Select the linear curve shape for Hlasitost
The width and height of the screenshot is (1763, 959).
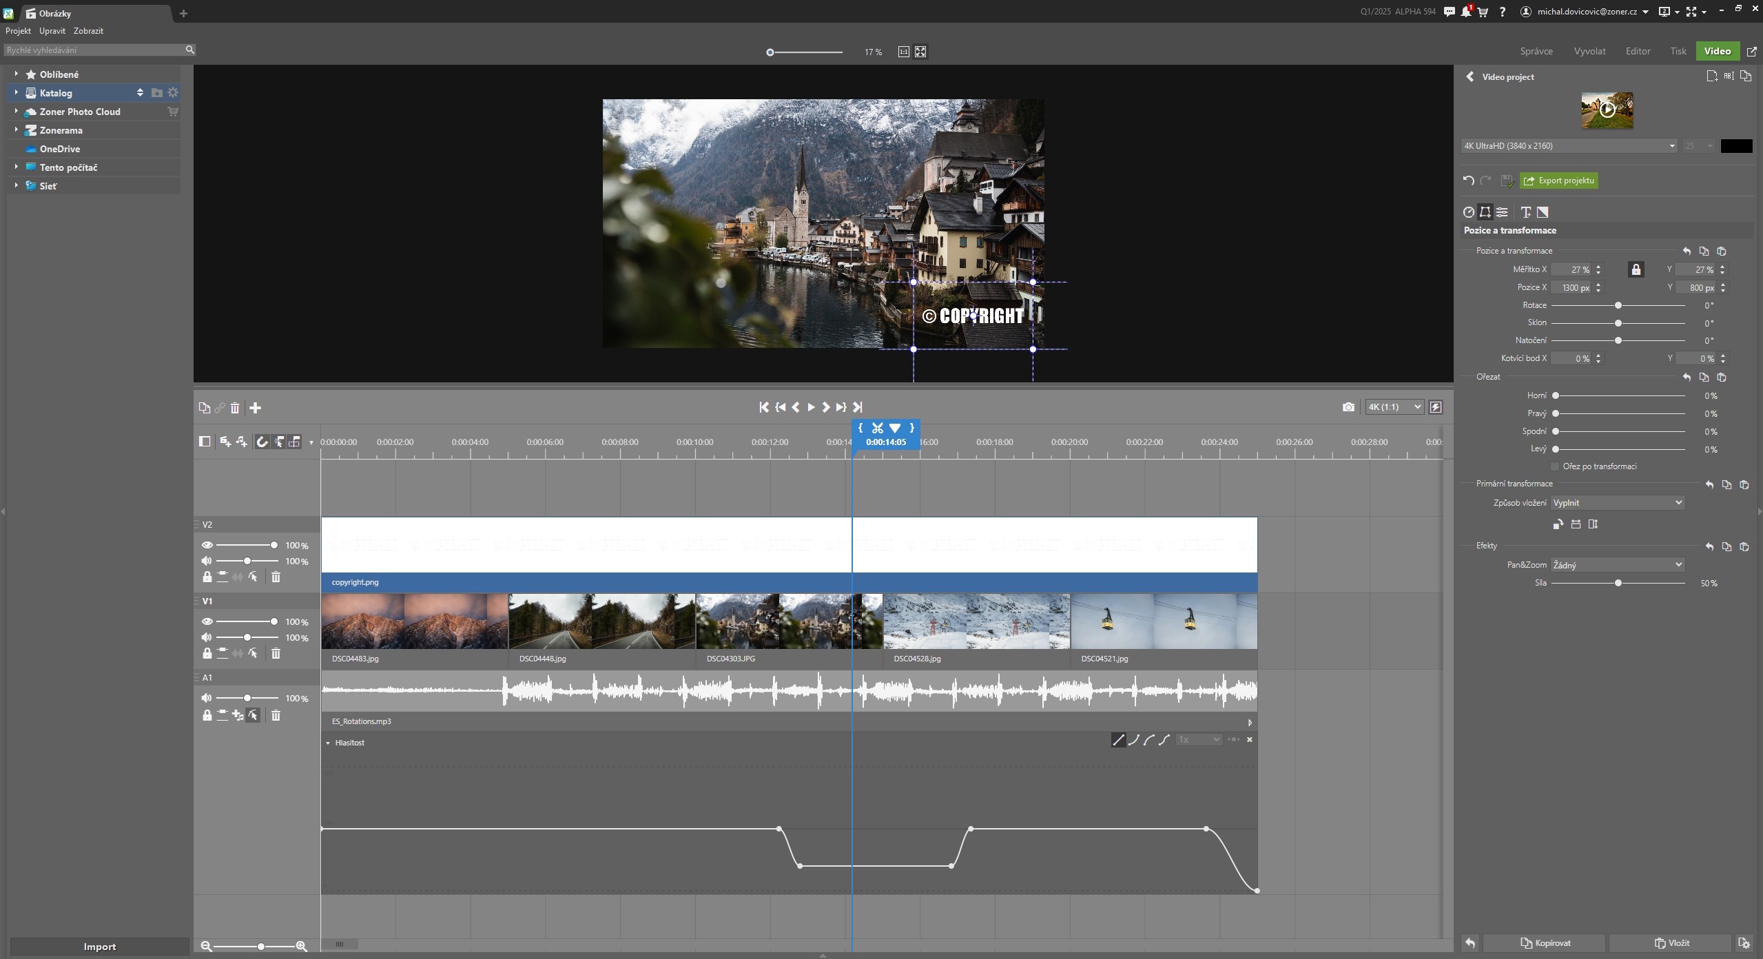pos(1118,740)
